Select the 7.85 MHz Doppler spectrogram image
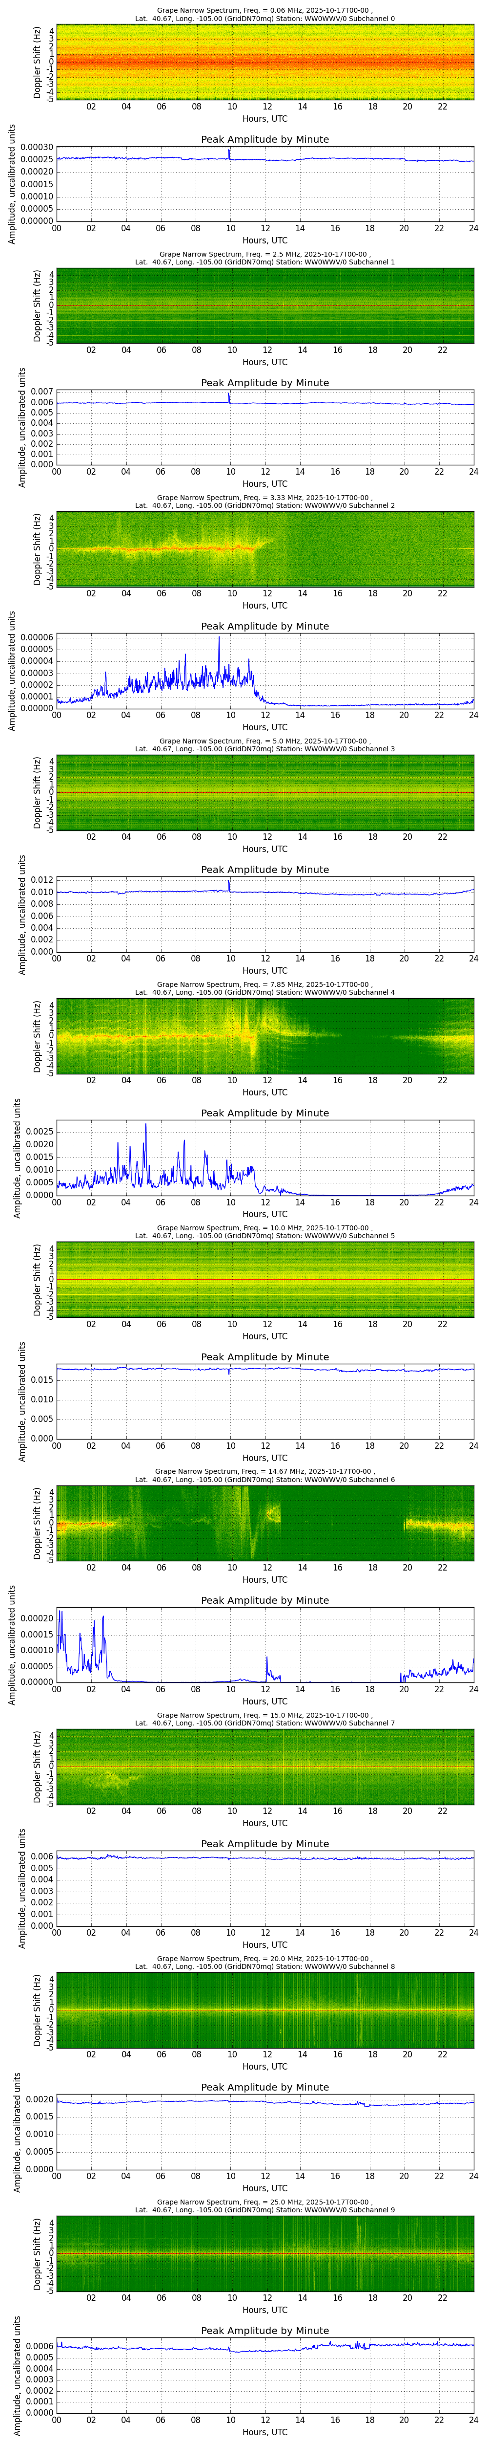The width and height of the screenshot is (488, 2444). 264,1036
